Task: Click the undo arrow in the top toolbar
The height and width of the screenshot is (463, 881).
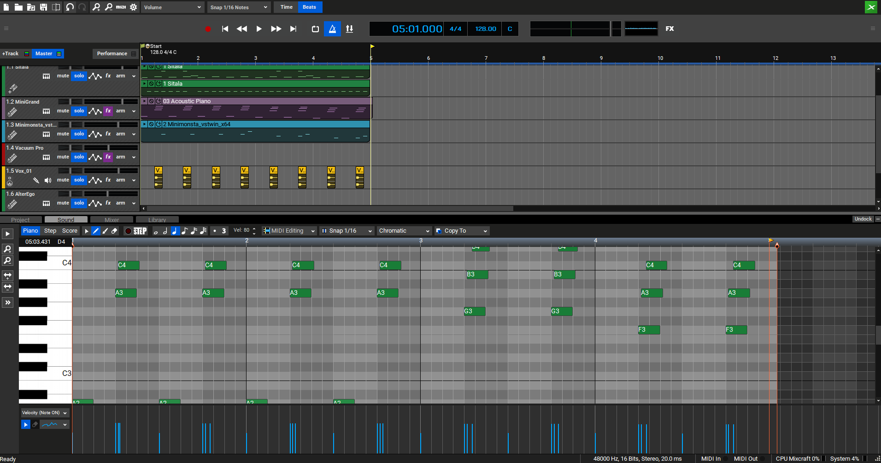Action: pos(70,7)
